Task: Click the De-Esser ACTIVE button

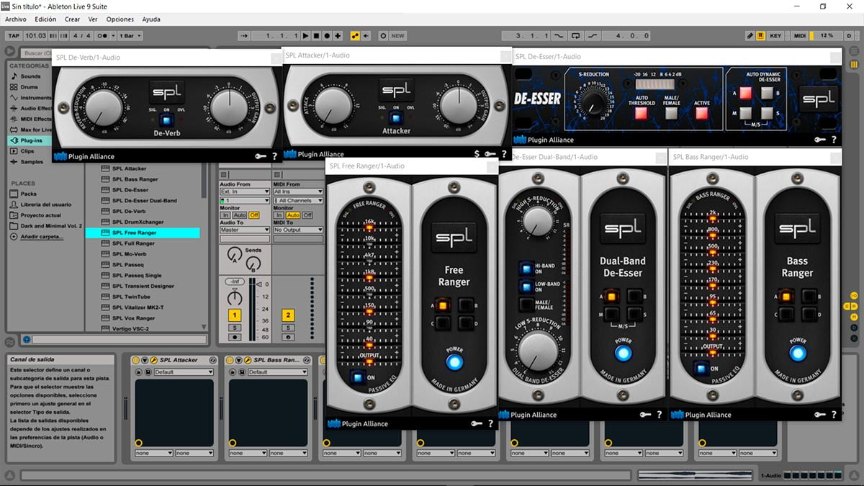Action: [702, 112]
